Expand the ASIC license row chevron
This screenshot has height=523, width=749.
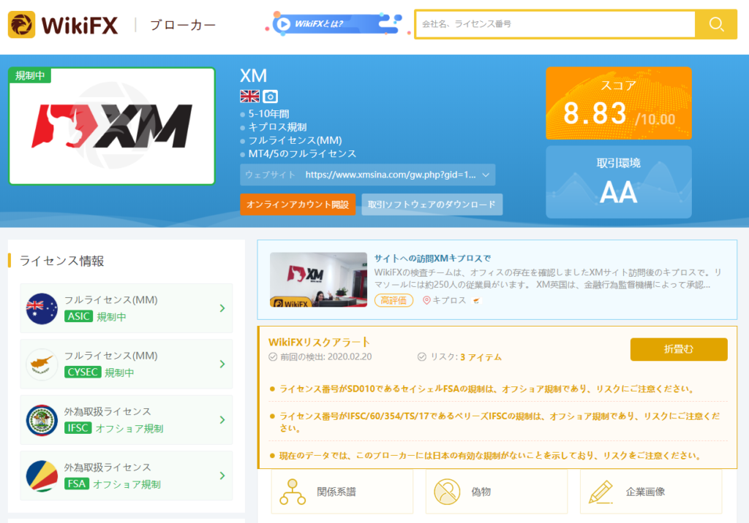point(222,308)
